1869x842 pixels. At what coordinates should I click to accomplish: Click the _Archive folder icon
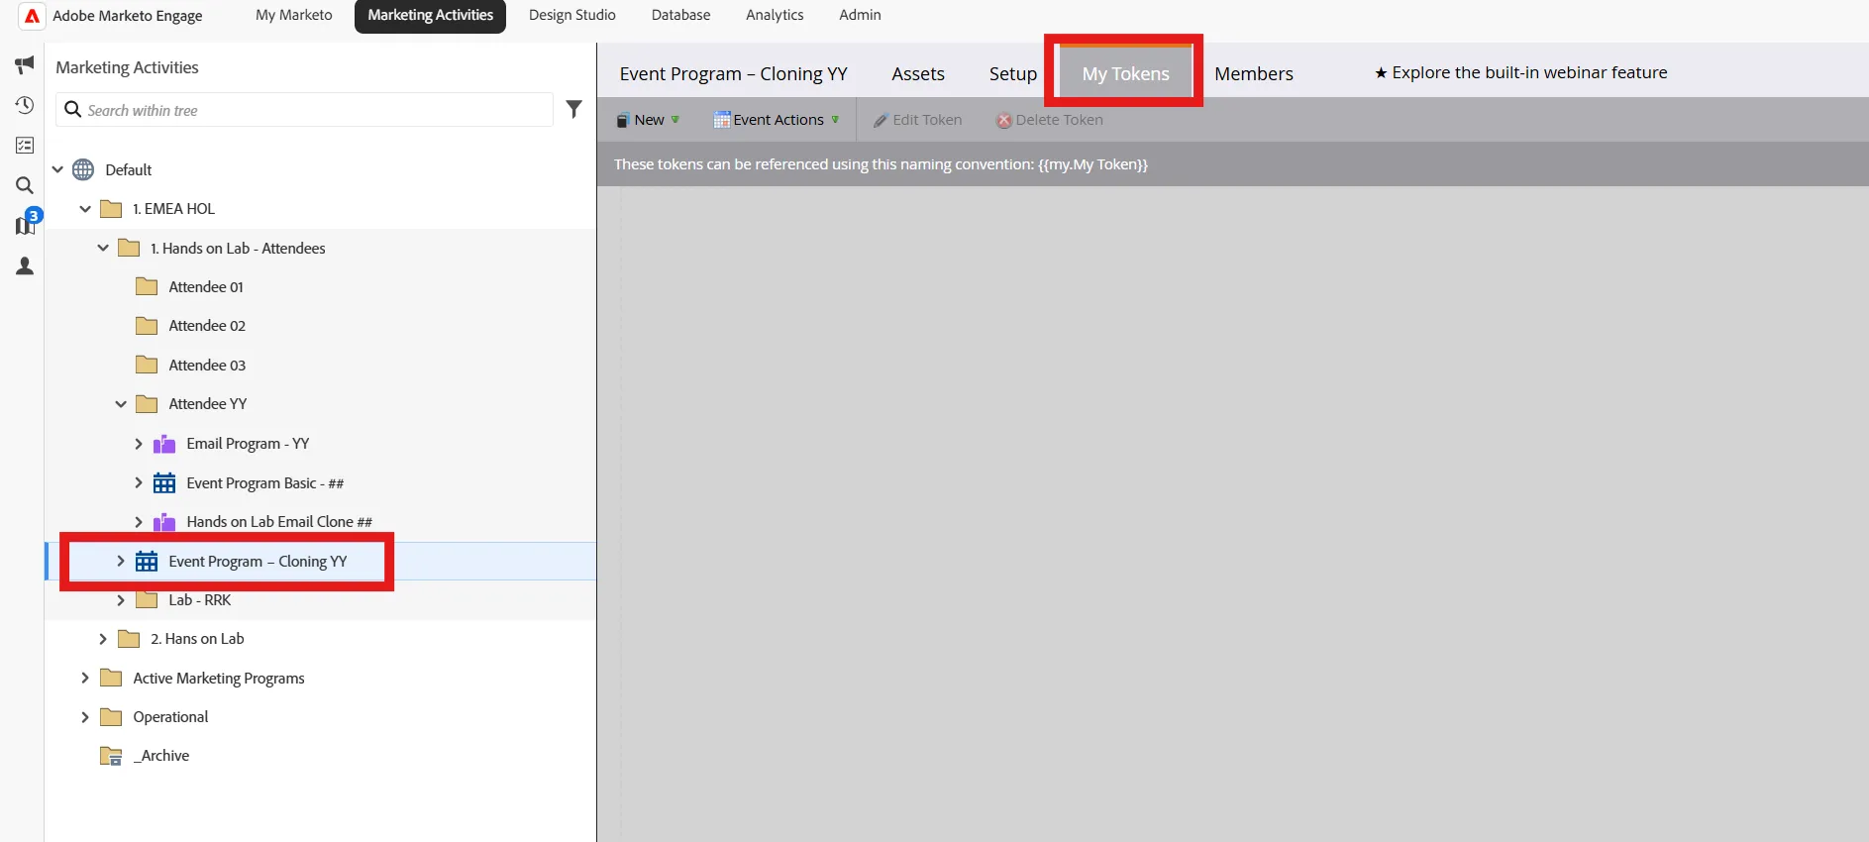coord(111,756)
